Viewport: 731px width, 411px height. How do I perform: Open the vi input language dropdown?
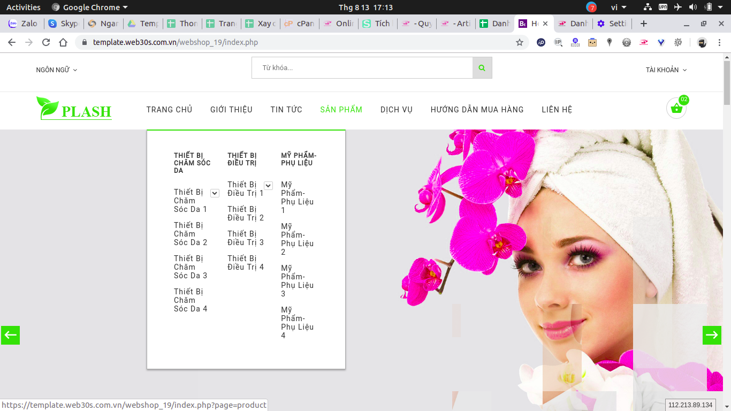(619, 7)
